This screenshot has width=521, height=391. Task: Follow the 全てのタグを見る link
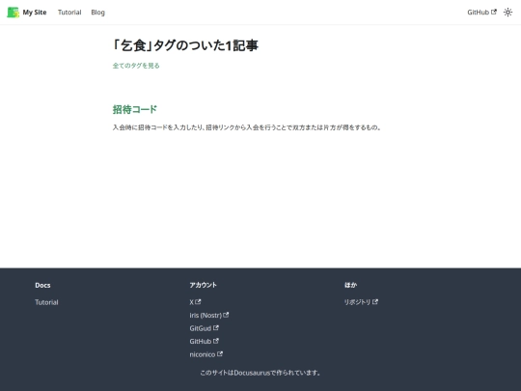(x=136, y=66)
